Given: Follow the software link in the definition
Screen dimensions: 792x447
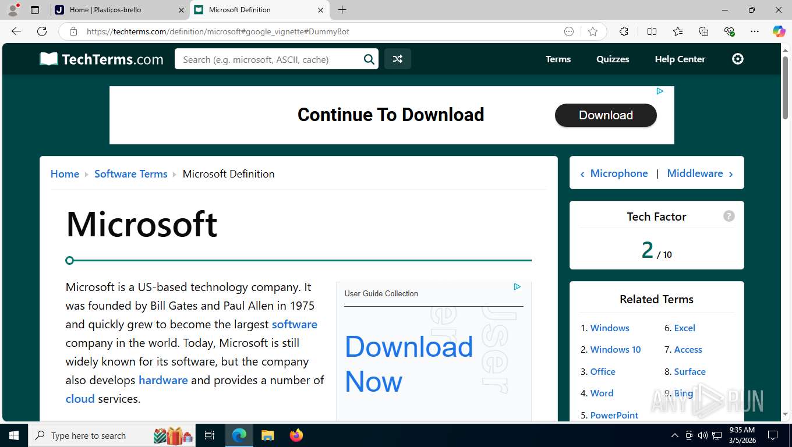Looking at the screenshot, I should [295, 324].
